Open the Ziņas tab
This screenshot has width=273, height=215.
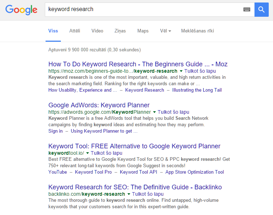[x=120, y=31]
